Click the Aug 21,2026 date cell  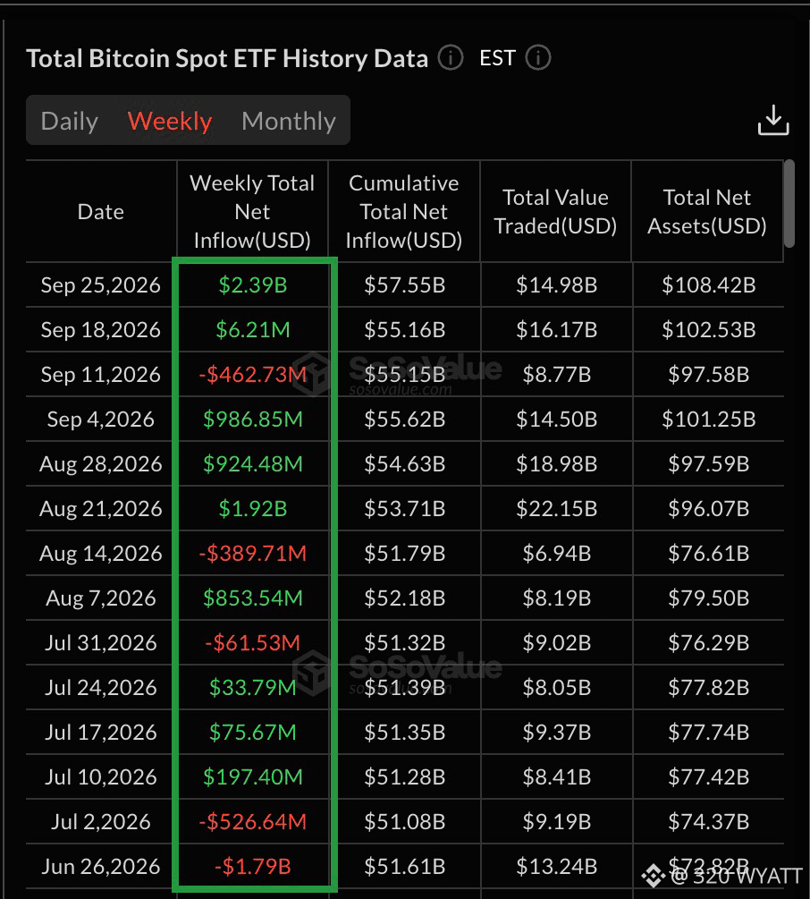pyautogui.click(x=101, y=509)
